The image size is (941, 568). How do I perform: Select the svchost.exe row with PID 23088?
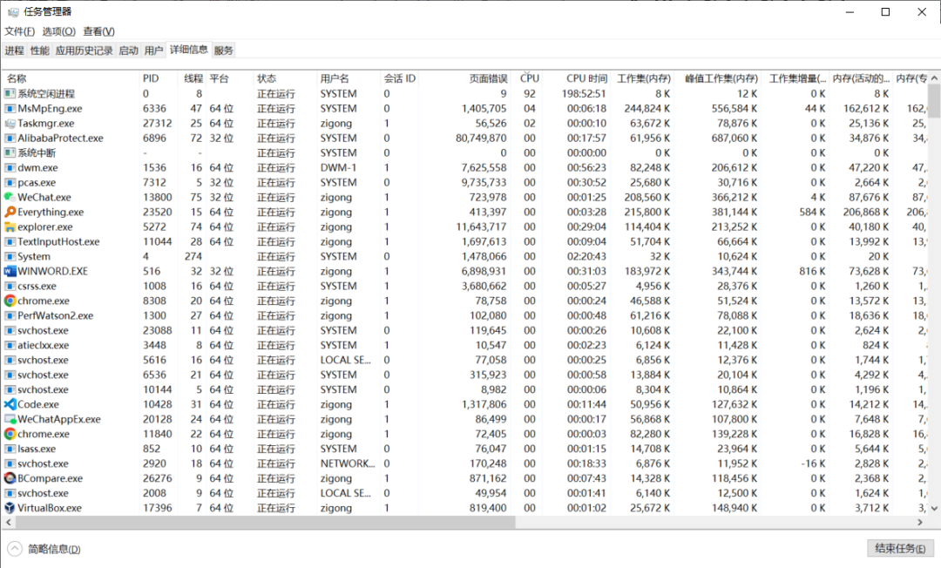[465, 330]
